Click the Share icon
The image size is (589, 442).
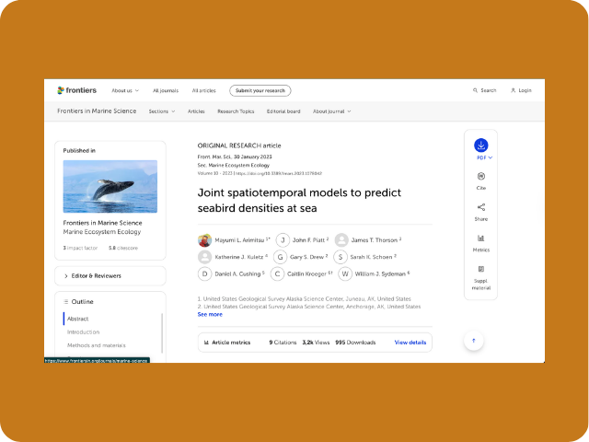tap(480, 207)
